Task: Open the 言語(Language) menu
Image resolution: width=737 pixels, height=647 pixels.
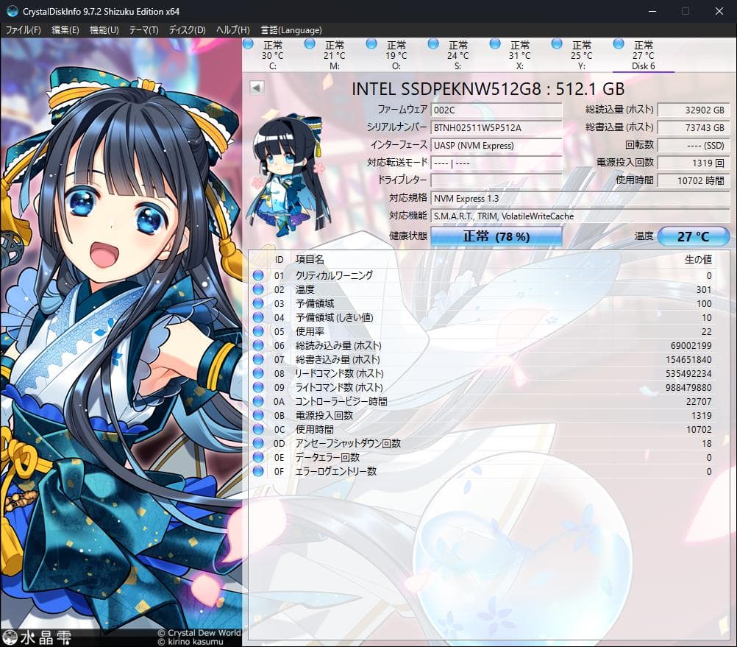Action: [291, 30]
